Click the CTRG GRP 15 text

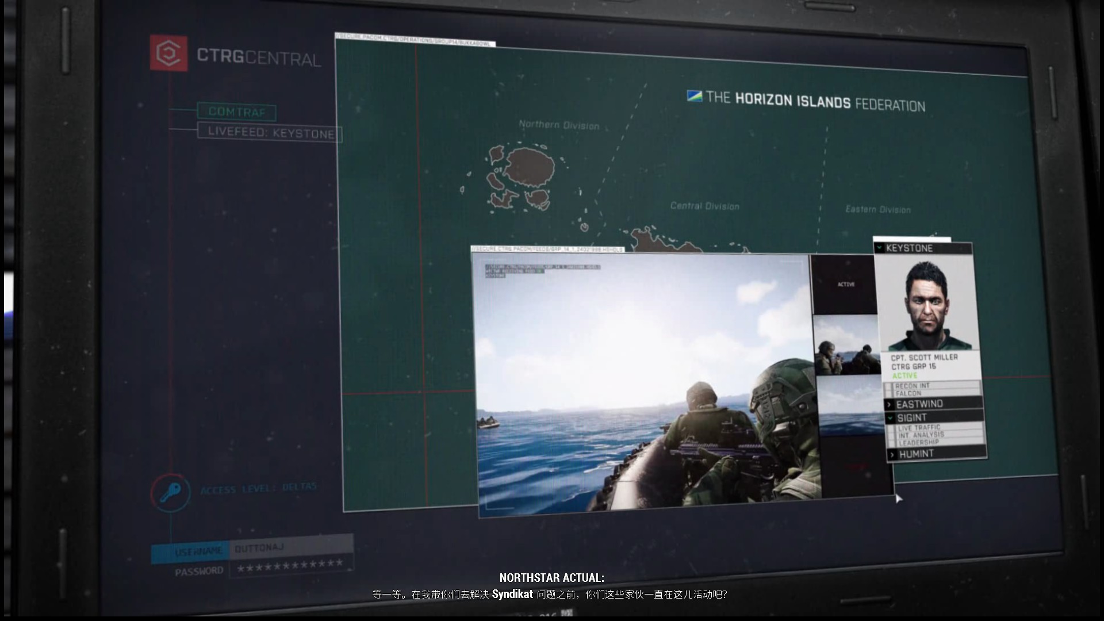(x=913, y=366)
